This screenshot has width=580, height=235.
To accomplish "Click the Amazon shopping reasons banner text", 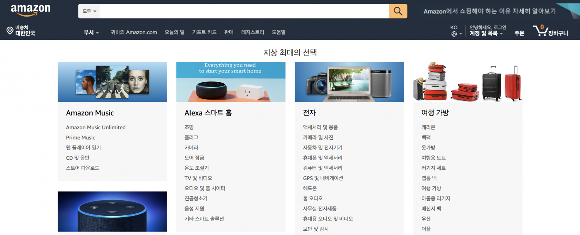I will click(490, 11).
